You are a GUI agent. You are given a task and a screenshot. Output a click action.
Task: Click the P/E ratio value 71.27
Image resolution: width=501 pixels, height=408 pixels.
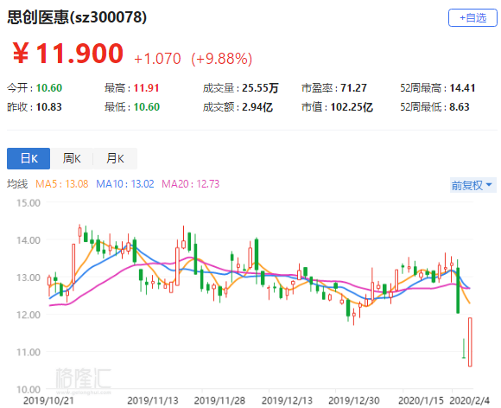[x=353, y=87]
